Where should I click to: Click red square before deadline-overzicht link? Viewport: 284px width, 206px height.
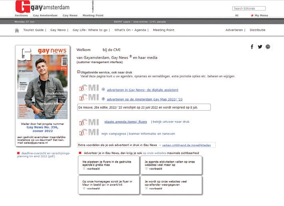click(18, 153)
